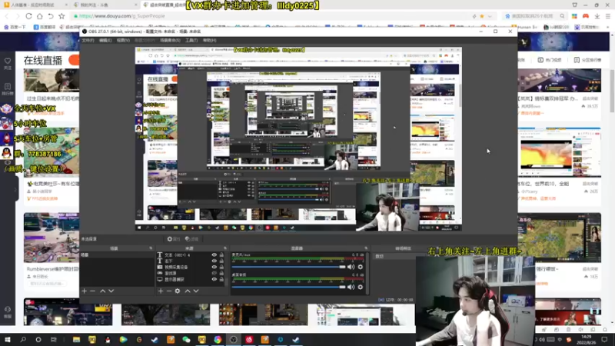Toggle the lock on the 视频采集设备 source
The image size is (615, 346).
click(221, 267)
